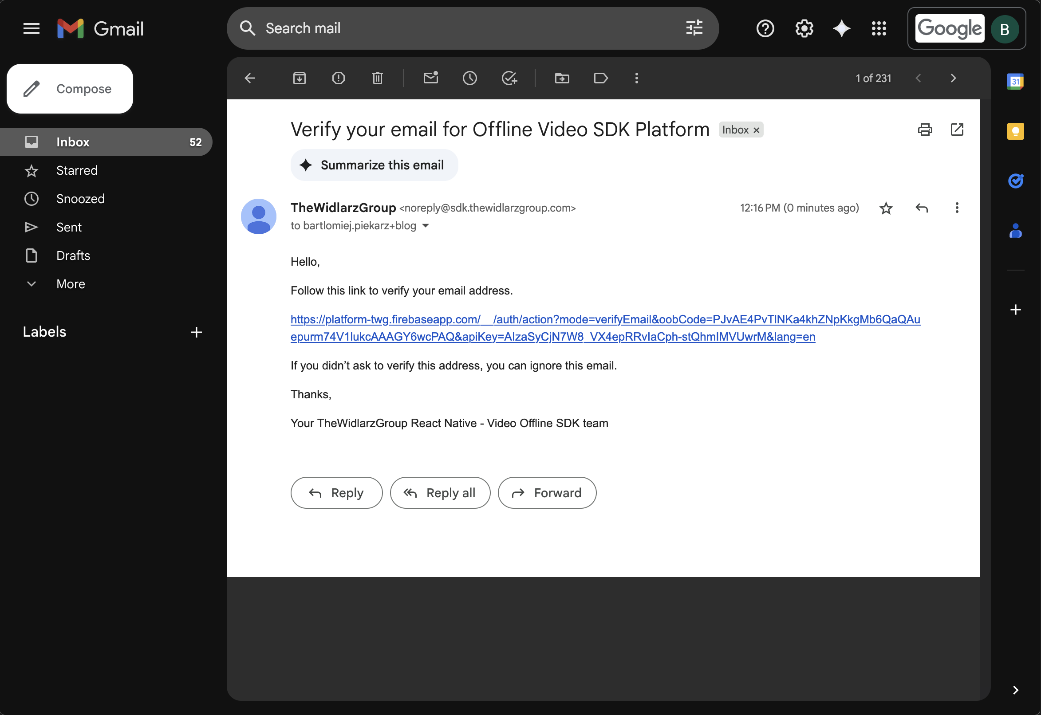Open the Labels tag icon in toolbar
The image size is (1041, 715).
click(600, 79)
